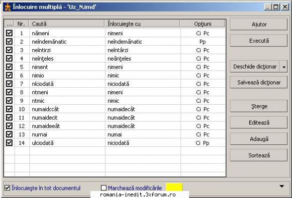Select search term ntmeni
Viewport: 292px width, 198px height.
(40, 93)
